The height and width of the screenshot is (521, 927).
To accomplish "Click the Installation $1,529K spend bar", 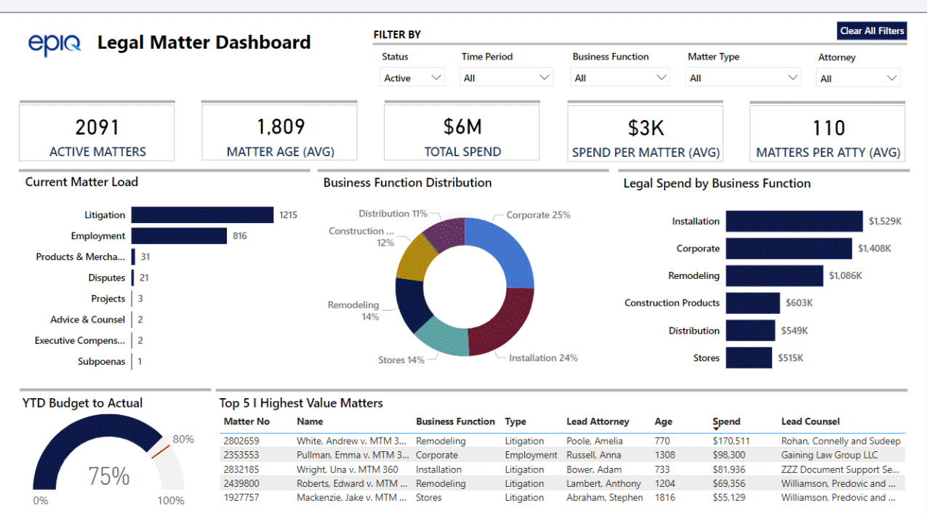I will coord(795,222).
